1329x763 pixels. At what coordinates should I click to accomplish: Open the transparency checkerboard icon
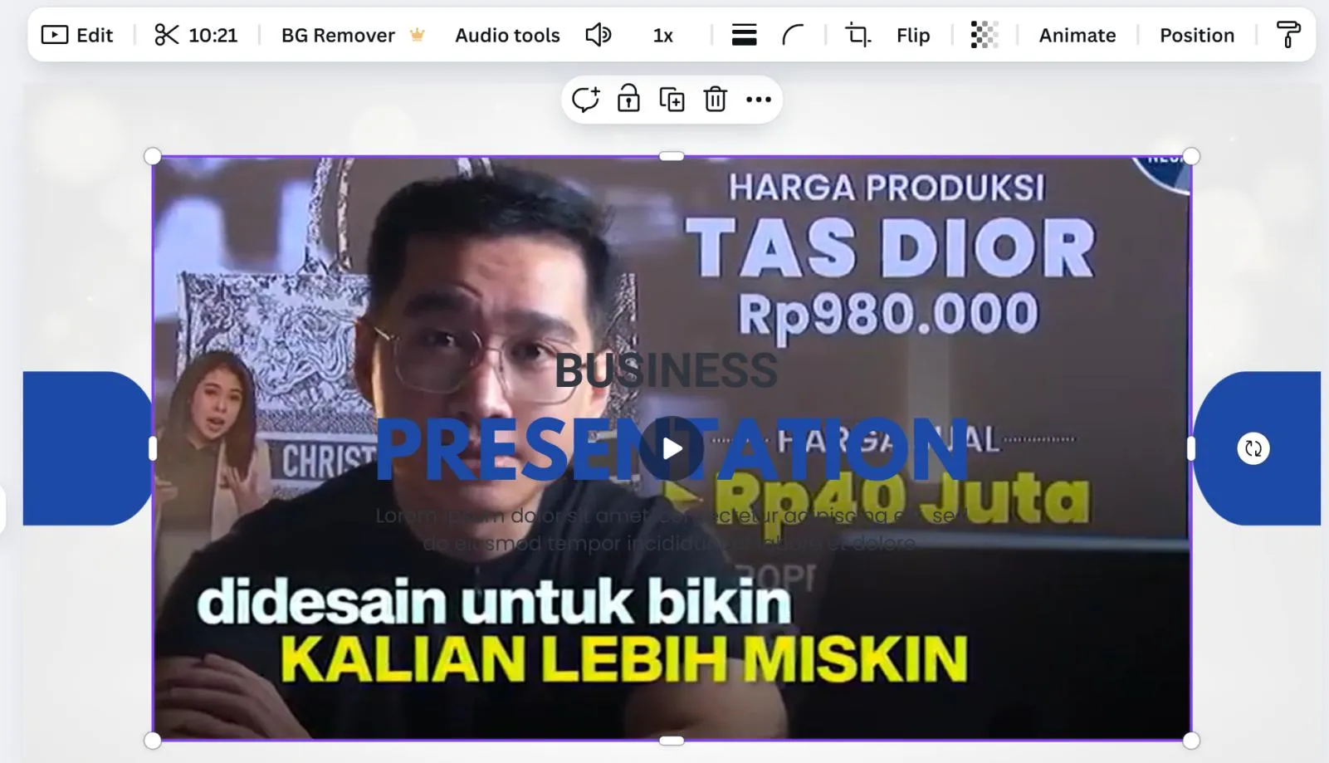[x=985, y=35]
